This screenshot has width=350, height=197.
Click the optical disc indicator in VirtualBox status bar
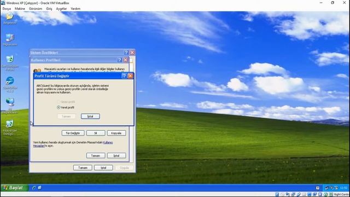pyautogui.click(x=282, y=195)
